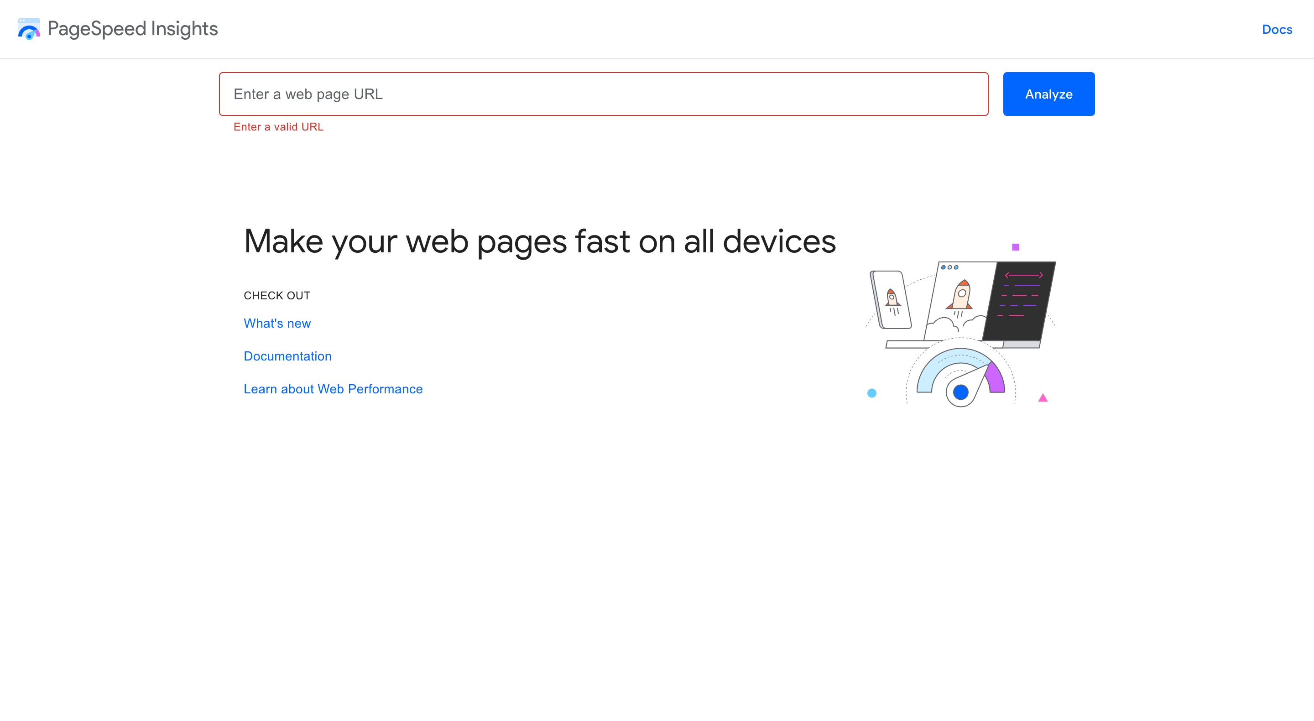This screenshot has height=721, width=1314.
Task: Click the small blue dot decoration
Action: [x=872, y=392]
